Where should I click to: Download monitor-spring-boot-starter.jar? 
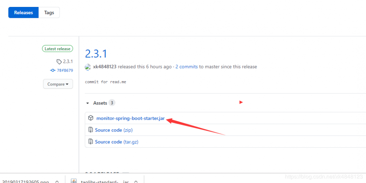131,118
